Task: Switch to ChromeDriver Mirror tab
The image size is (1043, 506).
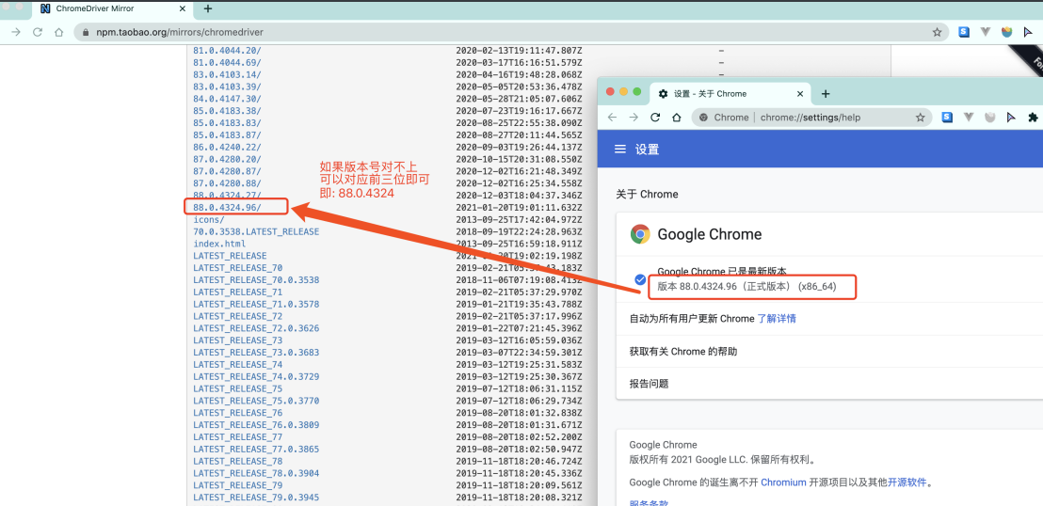Action: 93,8
